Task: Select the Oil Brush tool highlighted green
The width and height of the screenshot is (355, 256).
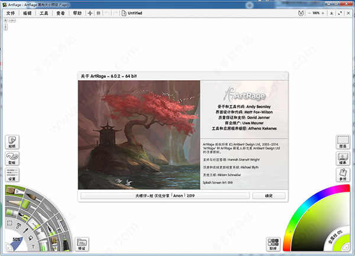Action: tap(14, 191)
